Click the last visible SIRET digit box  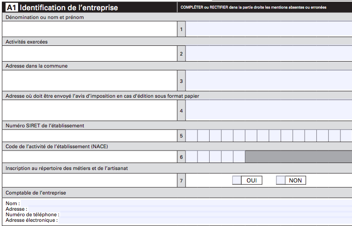pos(346,136)
